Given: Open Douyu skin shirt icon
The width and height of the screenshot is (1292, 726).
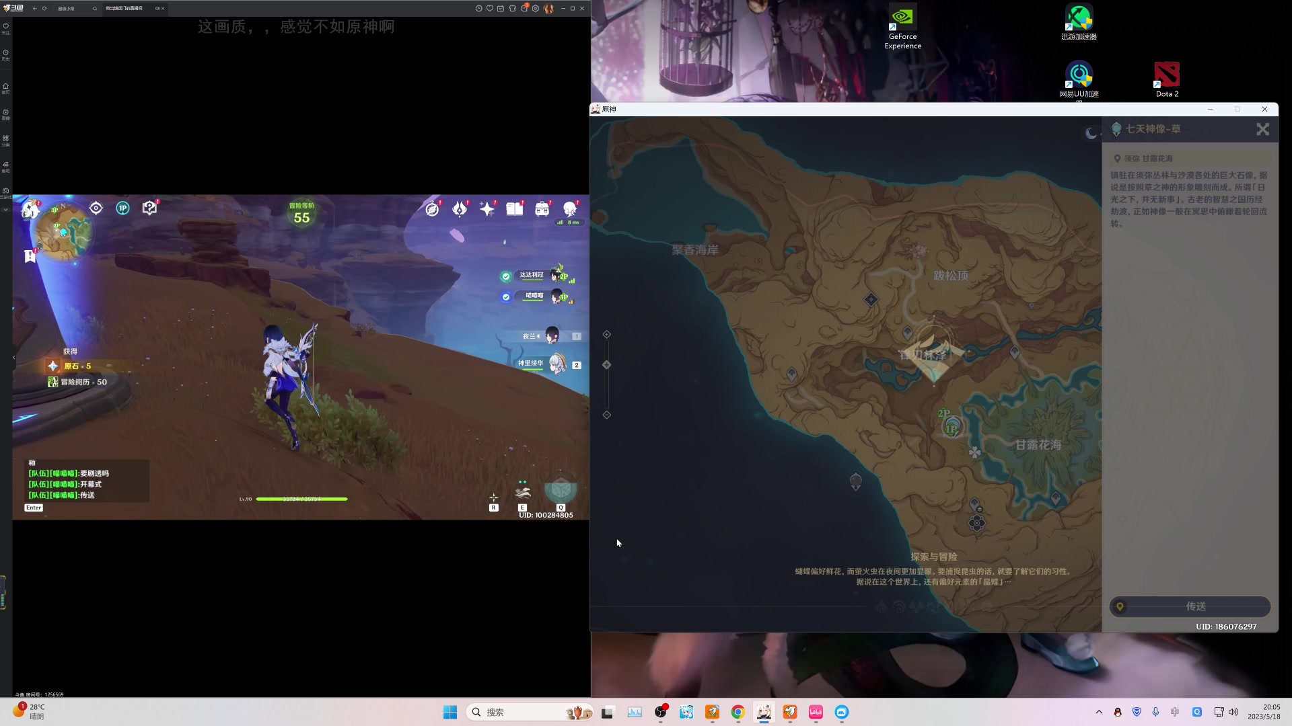Looking at the screenshot, I should (x=512, y=8).
